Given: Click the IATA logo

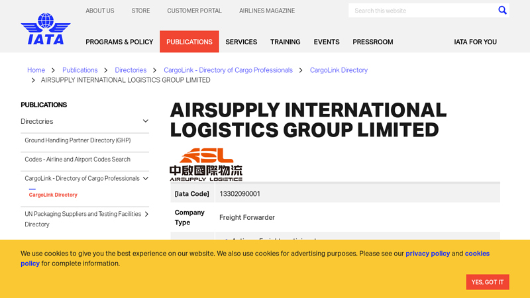Looking at the screenshot, I should click(46, 28).
